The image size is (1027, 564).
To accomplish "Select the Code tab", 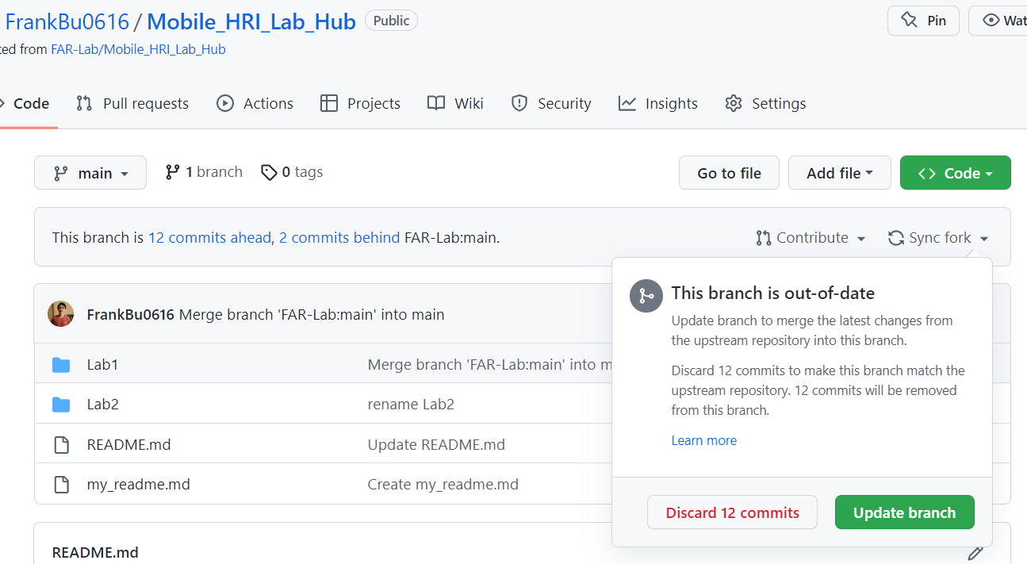I will tap(28, 103).
